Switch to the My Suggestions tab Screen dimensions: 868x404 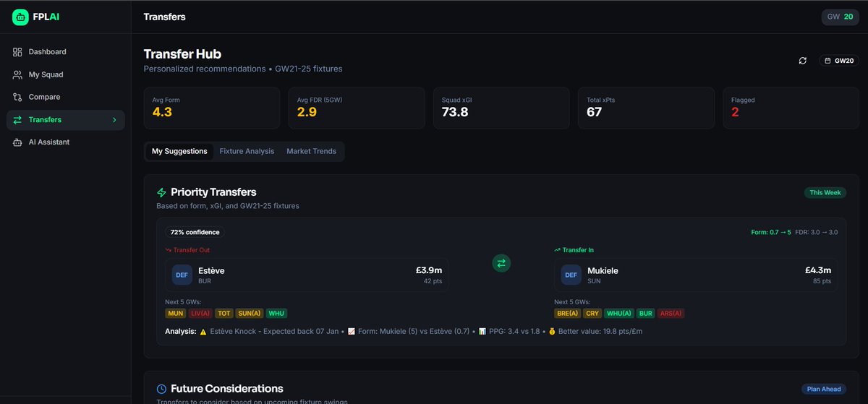(x=179, y=151)
